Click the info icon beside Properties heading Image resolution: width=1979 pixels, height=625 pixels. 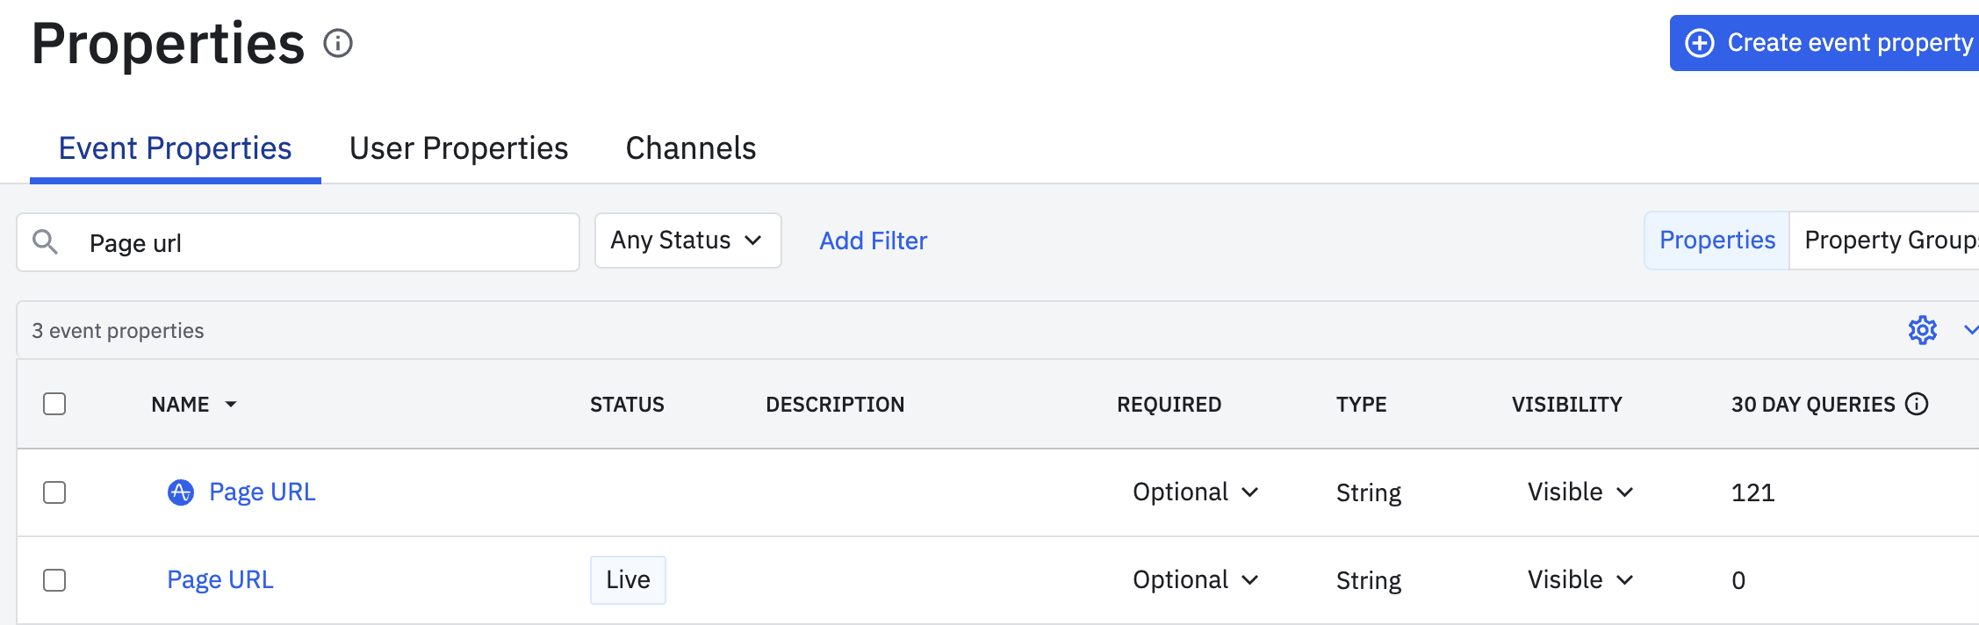tap(338, 43)
